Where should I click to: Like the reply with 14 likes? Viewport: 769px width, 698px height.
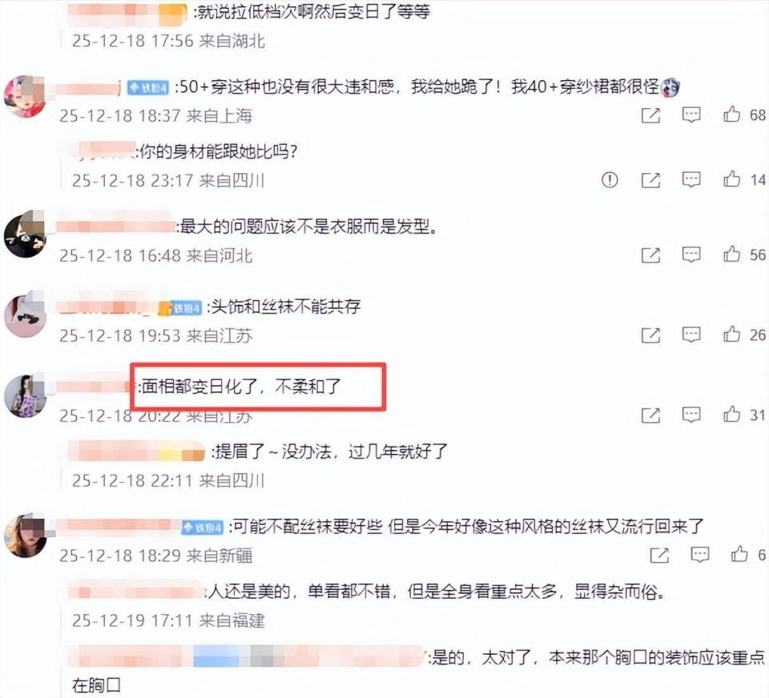(x=731, y=179)
